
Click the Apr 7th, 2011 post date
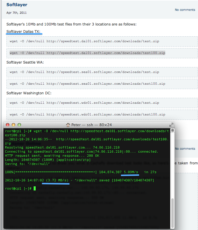[x=16, y=13]
